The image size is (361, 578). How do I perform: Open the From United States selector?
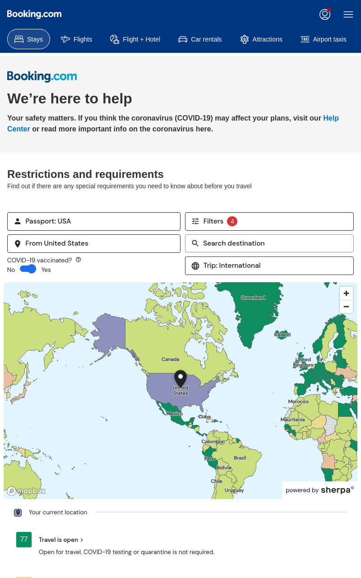(94, 243)
